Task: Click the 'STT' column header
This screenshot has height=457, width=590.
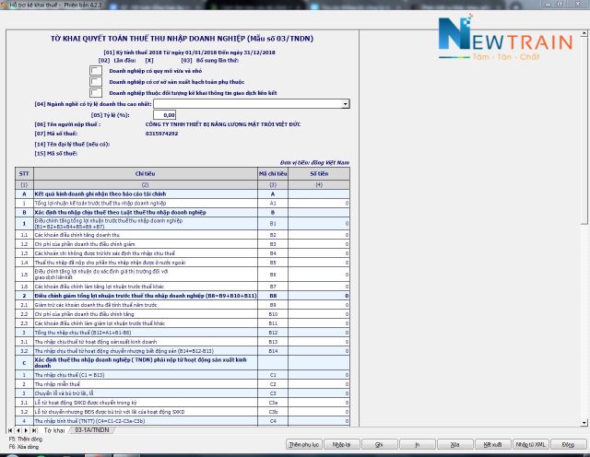Action: (x=24, y=173)
